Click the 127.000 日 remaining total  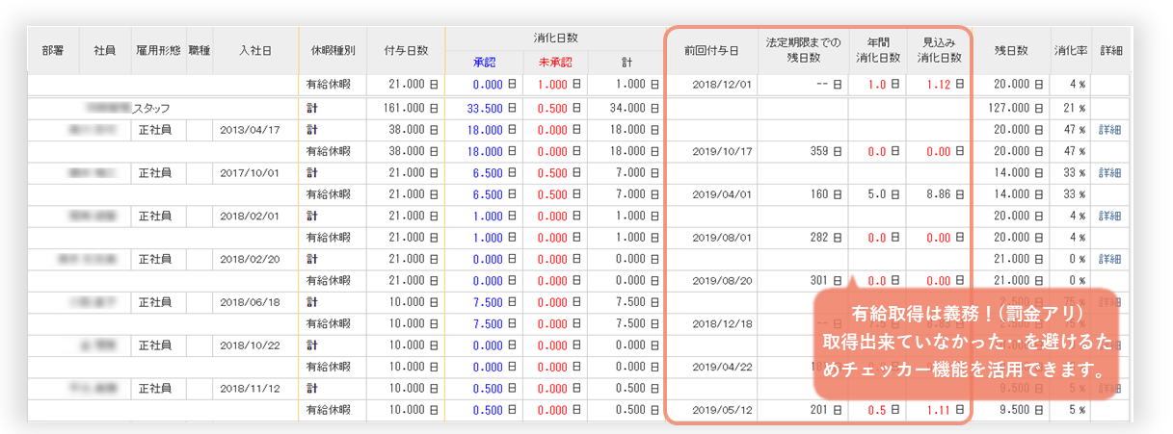tap(1015, 109)
